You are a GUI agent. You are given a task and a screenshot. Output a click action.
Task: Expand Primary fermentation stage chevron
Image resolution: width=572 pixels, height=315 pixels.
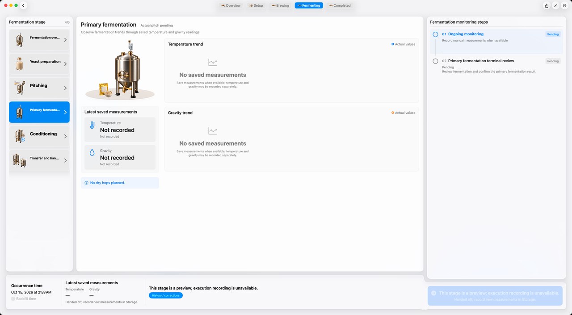(65, 112)
